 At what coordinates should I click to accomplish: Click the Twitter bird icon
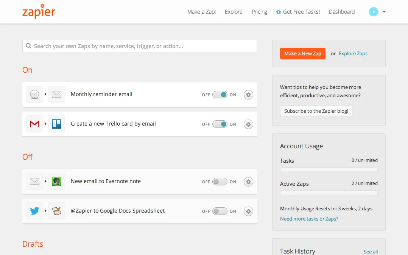tap(34, 211)
